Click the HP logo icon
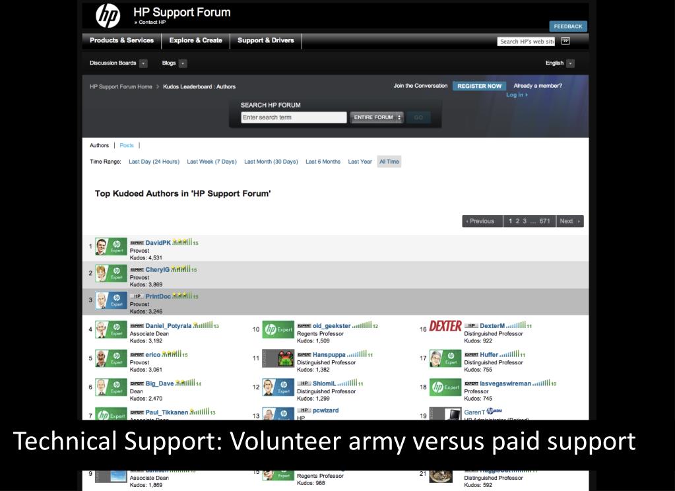 (x=108, y=15)
